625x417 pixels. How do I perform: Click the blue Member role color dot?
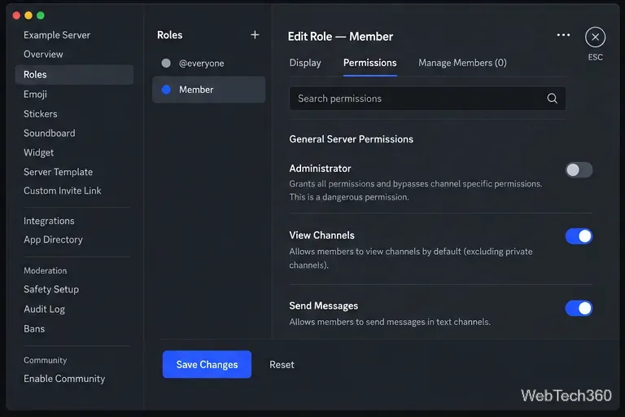tap(166, 90)
